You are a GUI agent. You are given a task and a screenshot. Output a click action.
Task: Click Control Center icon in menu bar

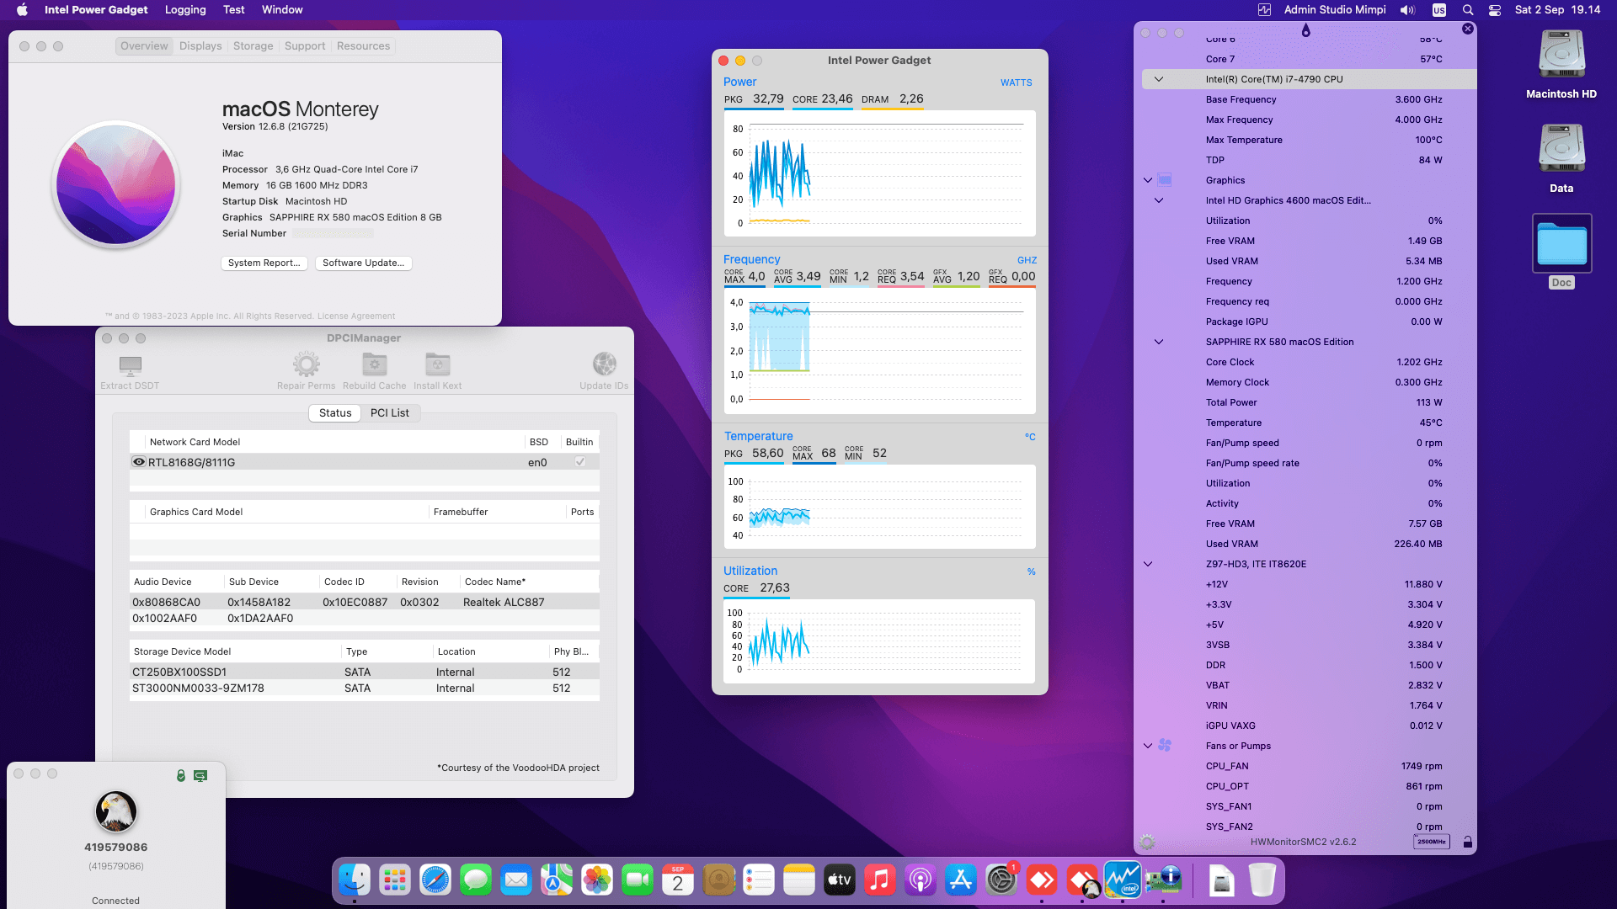point(1495,10)
